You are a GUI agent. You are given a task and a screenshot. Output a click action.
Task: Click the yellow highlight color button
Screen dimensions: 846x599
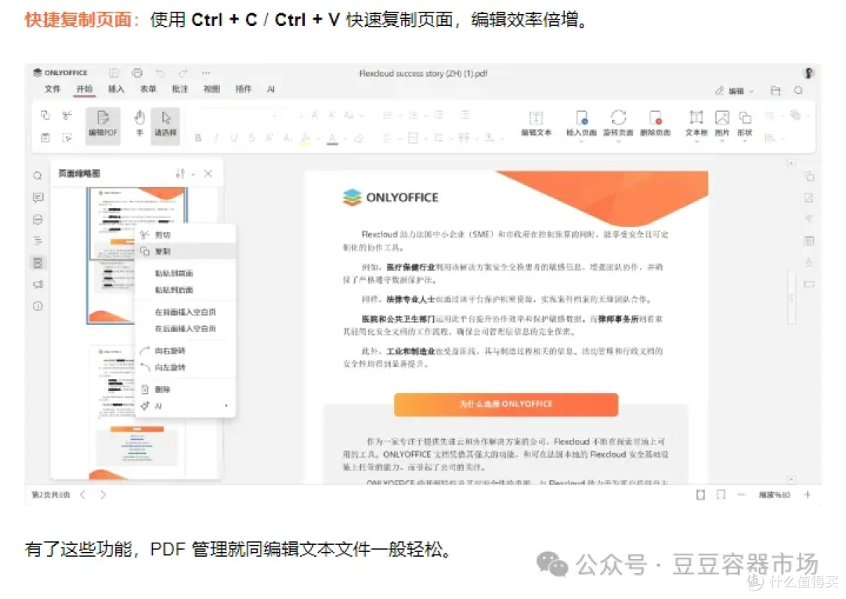(x=306, y=139)
